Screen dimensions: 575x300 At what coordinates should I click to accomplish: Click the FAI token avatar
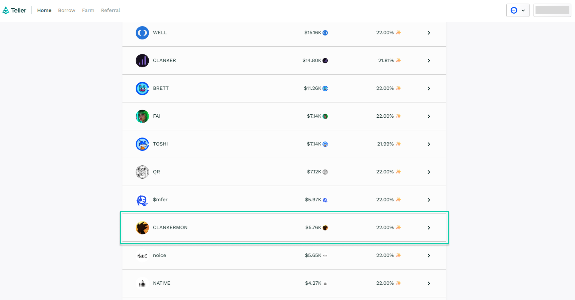[x=142, y=116]
